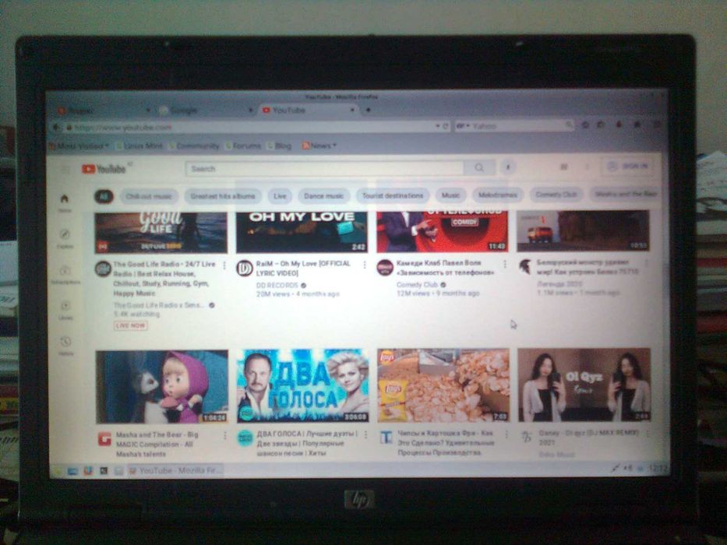Screen dimensions: 727x545
Task: Select the Comedy Club filter chip
Action: 556,195
